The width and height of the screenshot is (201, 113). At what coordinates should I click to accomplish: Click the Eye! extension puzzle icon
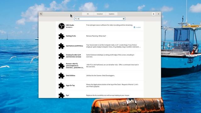pos(62,95)
